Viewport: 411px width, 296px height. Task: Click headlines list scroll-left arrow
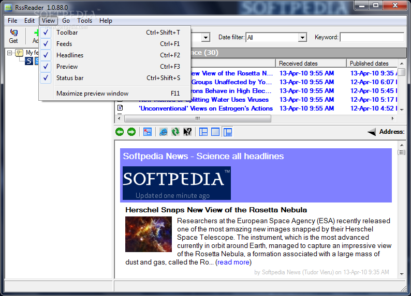(119, 118)
